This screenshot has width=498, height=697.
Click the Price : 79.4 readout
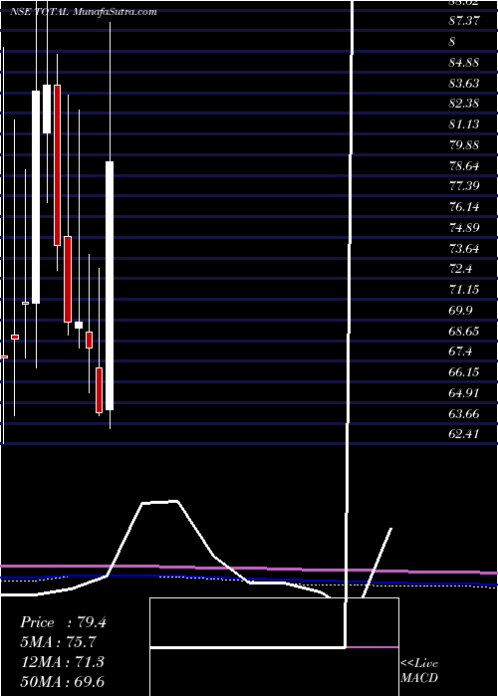tap(63, 622)
